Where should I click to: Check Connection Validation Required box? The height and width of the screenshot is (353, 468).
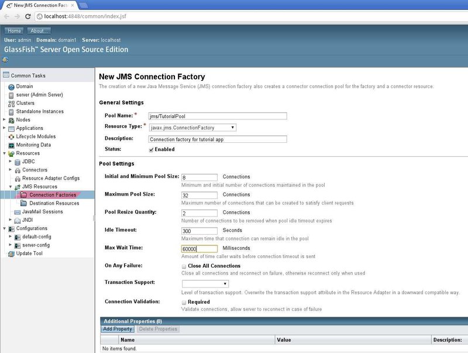tap(184, 303)
